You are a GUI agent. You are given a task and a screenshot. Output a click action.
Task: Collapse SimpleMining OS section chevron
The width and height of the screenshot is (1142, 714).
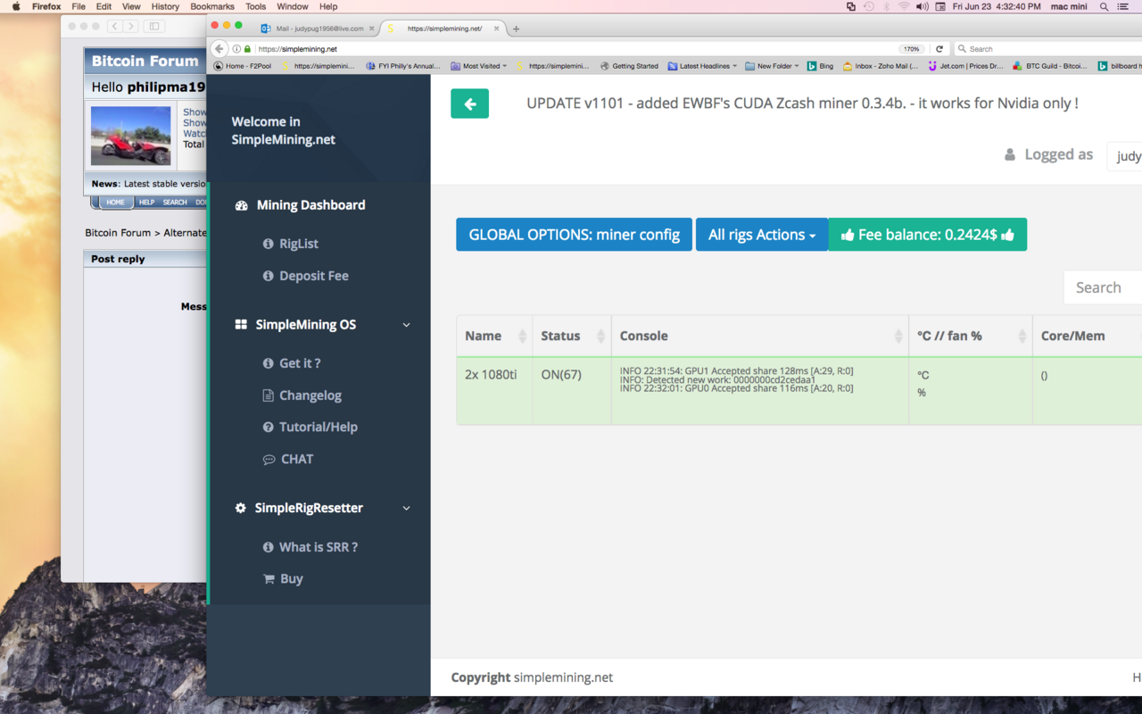point(407,325)
